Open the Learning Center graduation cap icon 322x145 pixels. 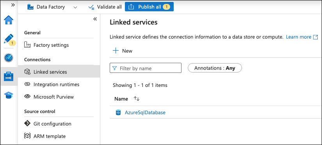(9, 95)
